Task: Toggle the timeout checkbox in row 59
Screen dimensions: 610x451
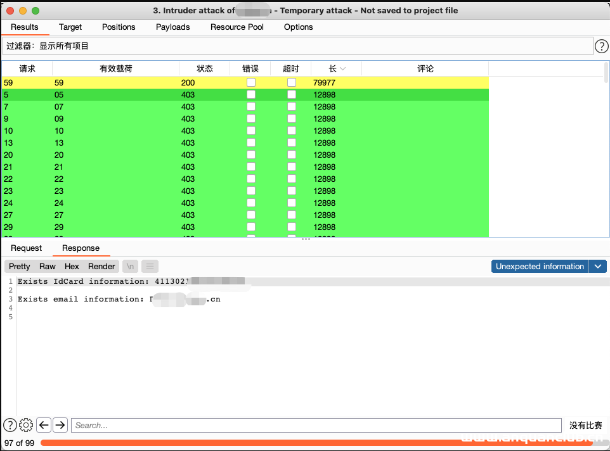Action: point(292,82)
